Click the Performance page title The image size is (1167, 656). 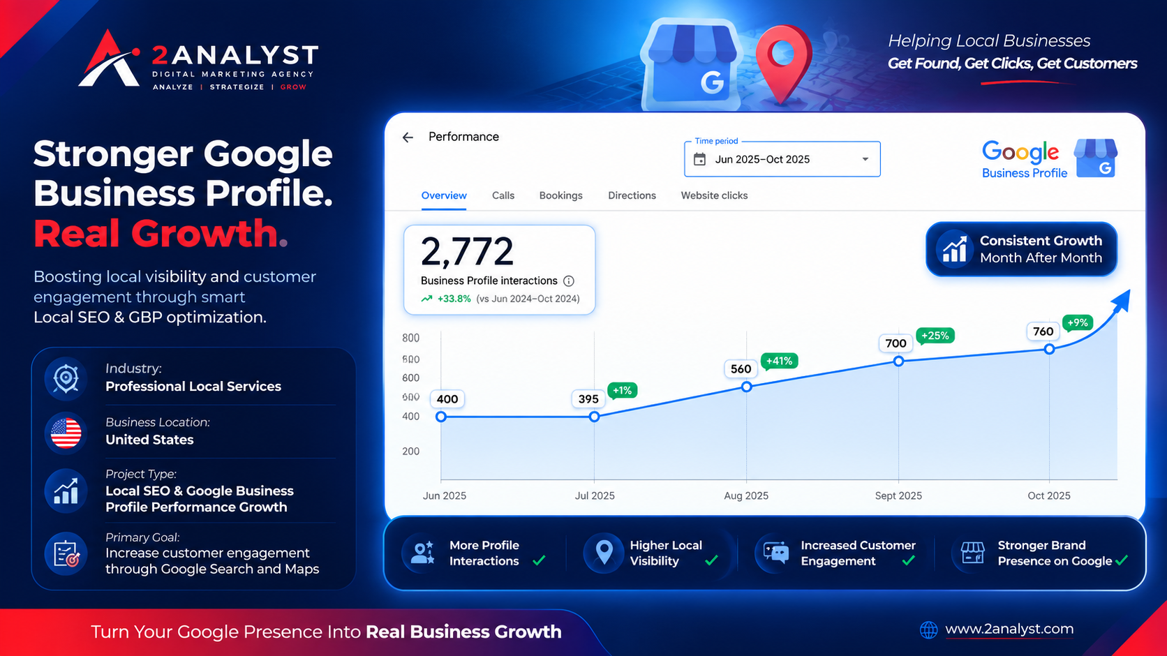click(x=463, y=137)
